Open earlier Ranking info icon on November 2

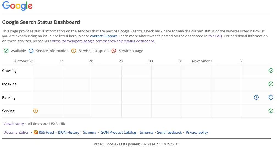pyautogui.click(x=256, y=97)
